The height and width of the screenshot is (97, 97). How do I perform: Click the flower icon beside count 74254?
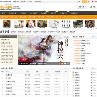point(92,75)
